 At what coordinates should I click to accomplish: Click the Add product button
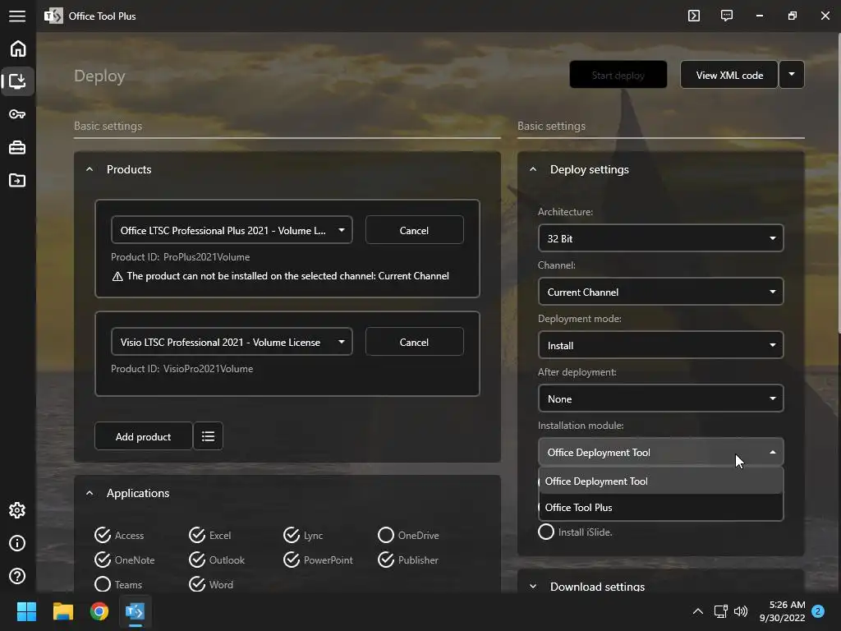pos(143,436)
